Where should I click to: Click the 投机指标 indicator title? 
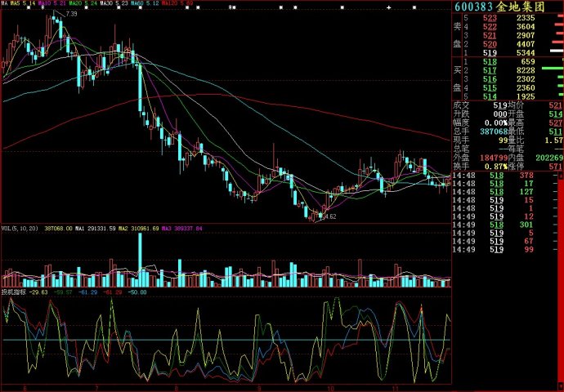[x=15, y=291]
